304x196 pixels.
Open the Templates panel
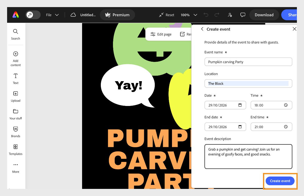(x=15, y=150)
